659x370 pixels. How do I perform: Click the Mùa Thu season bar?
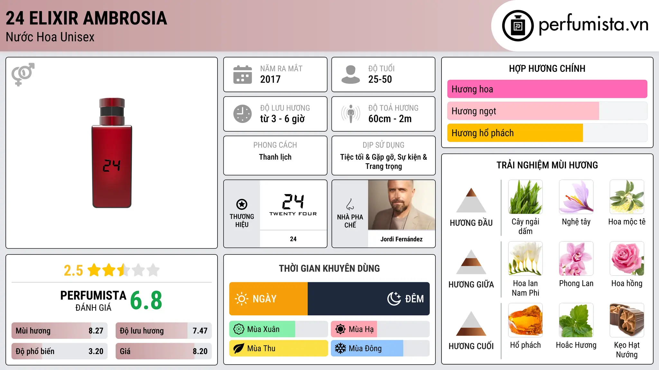278,348
